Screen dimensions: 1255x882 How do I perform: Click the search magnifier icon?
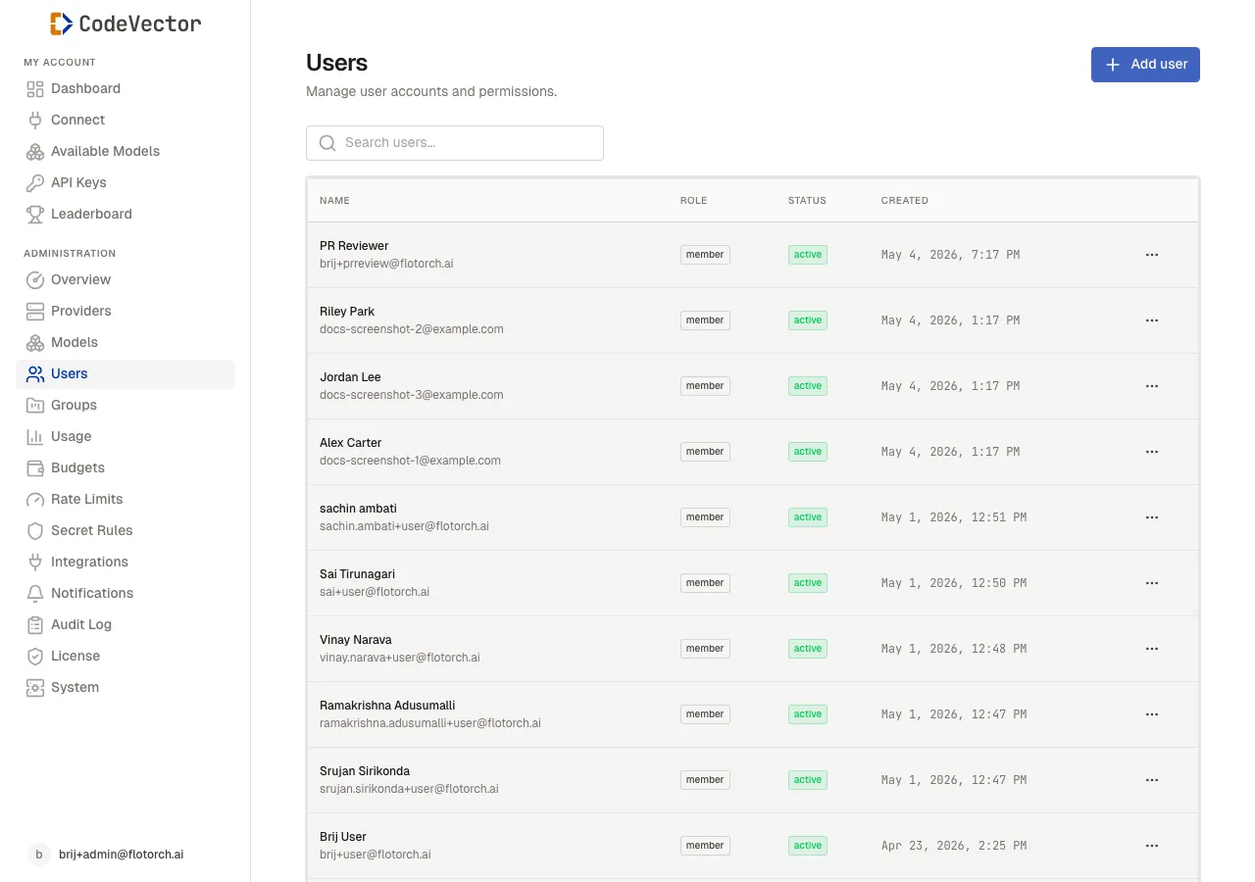coord(327,143)
